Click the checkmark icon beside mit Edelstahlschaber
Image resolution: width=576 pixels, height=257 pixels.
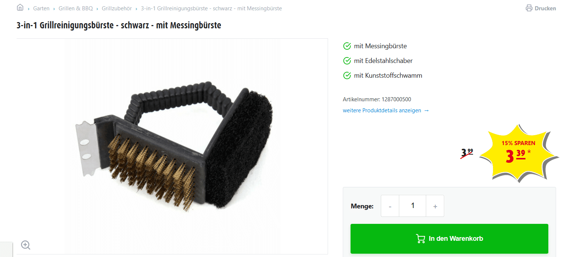click(347, 61)
